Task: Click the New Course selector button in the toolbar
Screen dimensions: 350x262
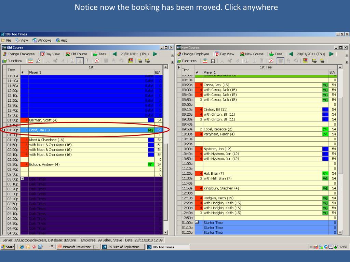Action: point(252,54)
